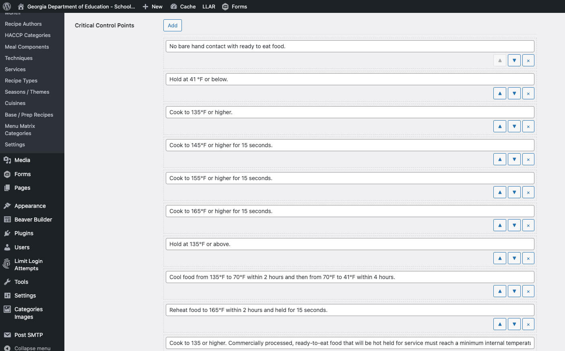
Task: Click the Add button for Critical Control Points
Action: pyautogui.click(x=172, y=25)
